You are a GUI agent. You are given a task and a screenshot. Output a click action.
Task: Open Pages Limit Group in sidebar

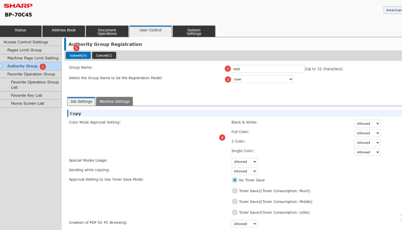24,50
